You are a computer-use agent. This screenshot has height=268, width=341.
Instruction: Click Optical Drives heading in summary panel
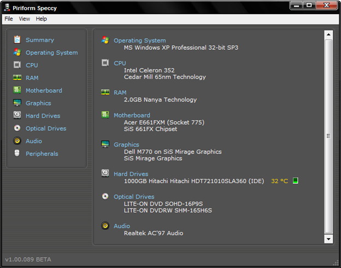pyautogui.click(x=134, y=196)
